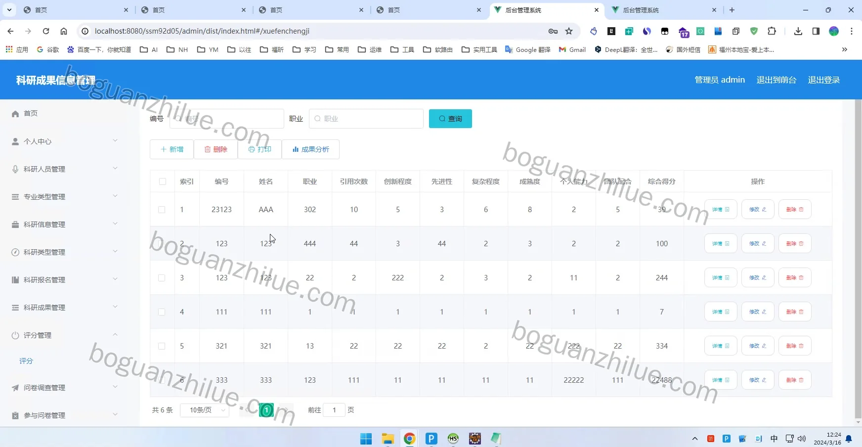Click the home icon beside 首页 in sidebar
The width and height of the screenshot is (862, 447).
coord(15,114)
